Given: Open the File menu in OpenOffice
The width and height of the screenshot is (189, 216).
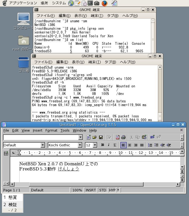Looking at the screenshot, I should click(x=6, y=130).
